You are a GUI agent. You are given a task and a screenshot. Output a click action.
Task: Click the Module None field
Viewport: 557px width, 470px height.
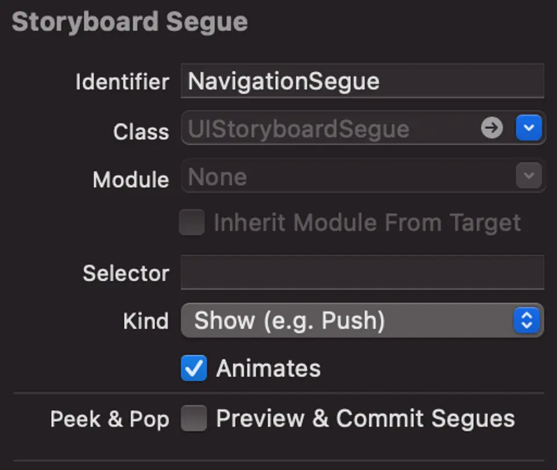point(348,176)
